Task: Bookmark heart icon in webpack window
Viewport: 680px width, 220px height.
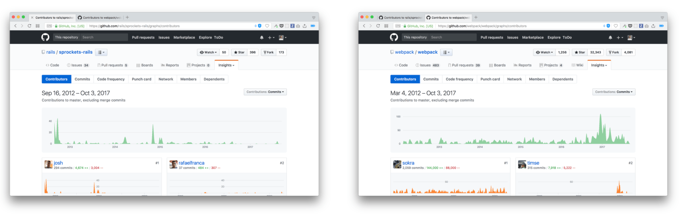Action: tap(616, 26)
